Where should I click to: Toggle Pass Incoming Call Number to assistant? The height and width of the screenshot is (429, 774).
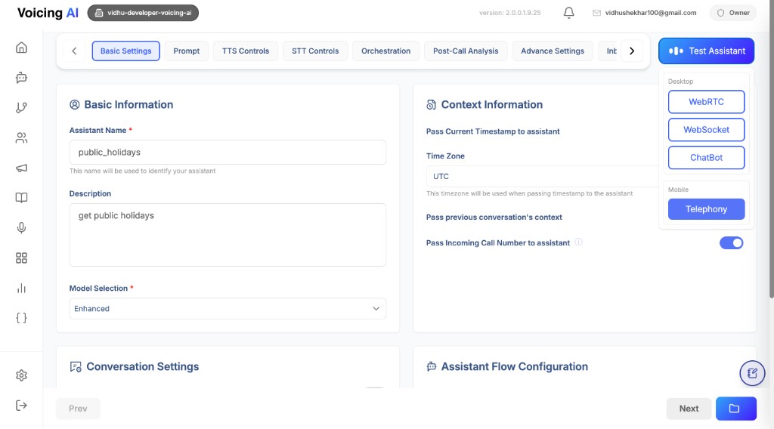[x=731, y=242]
